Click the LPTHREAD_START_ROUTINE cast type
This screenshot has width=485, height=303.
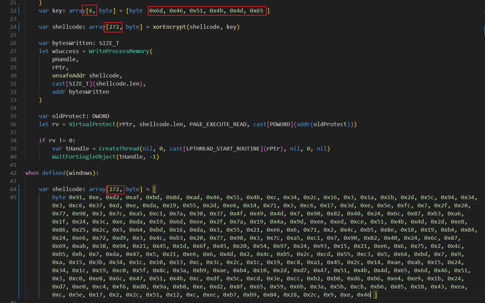click(x=223, y=149)
